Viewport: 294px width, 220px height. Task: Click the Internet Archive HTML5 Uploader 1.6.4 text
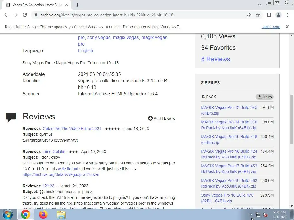(x=118, y=94)
